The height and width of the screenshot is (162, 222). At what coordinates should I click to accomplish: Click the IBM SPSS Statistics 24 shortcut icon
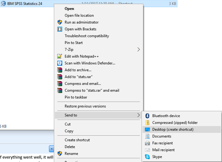pos(3,3)
